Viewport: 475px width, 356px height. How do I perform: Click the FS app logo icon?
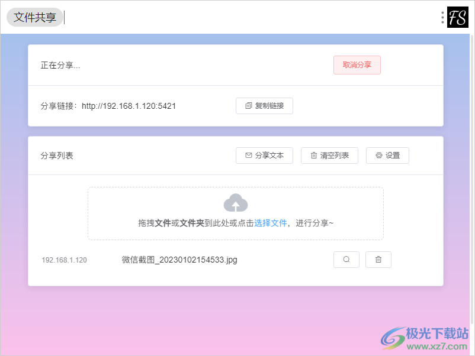click(458, 17)
